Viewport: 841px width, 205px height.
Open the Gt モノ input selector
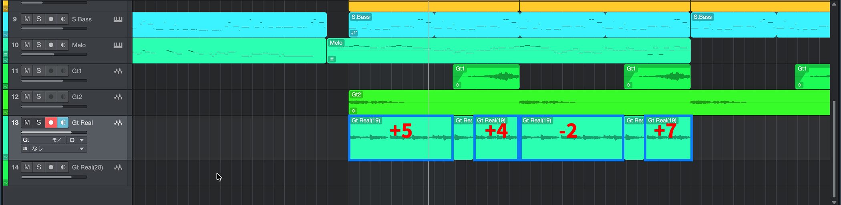tap(42, 140)
